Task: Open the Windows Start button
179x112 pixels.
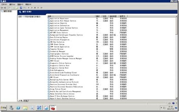Action: tap(3, 108)
